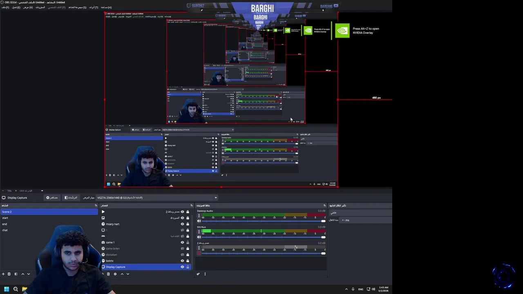Adjust the Mic/Aux volume slider
Image resolution: width=523 pixels, height=294 pixels.
click(x=264, y=237)
